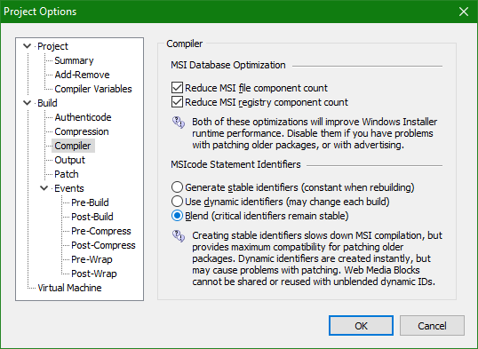Select the Compiler tree item
Screen dimensions: 478x349
click(73, 146)
